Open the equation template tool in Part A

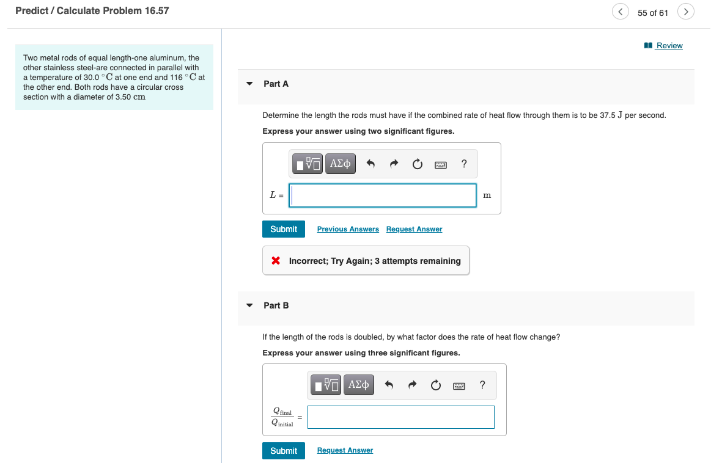[307, 163]
